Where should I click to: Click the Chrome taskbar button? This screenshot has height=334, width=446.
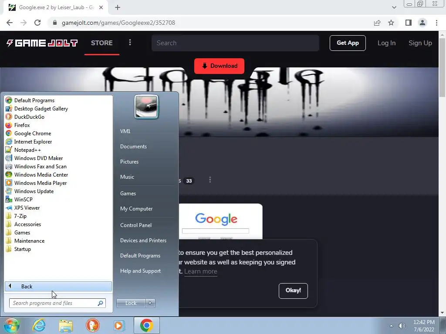click(146, 325)
